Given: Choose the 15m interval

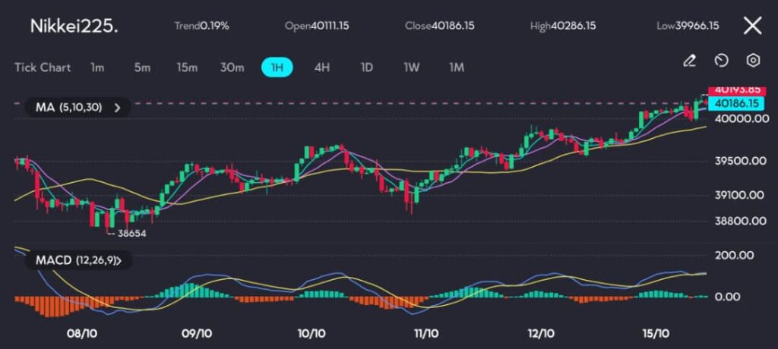Looking at the screenshot, I should click(187, 68).
